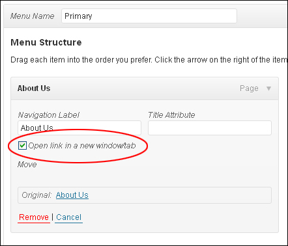Click the Page type label in header
The width and height of the screenshot is (288, 246).
click(x=249, y=89)
